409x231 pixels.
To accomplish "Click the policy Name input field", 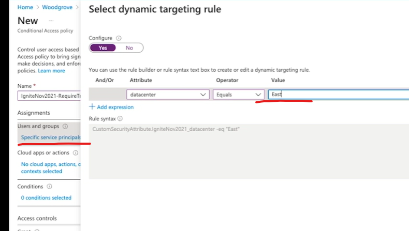I will click(x=49, y=96).
